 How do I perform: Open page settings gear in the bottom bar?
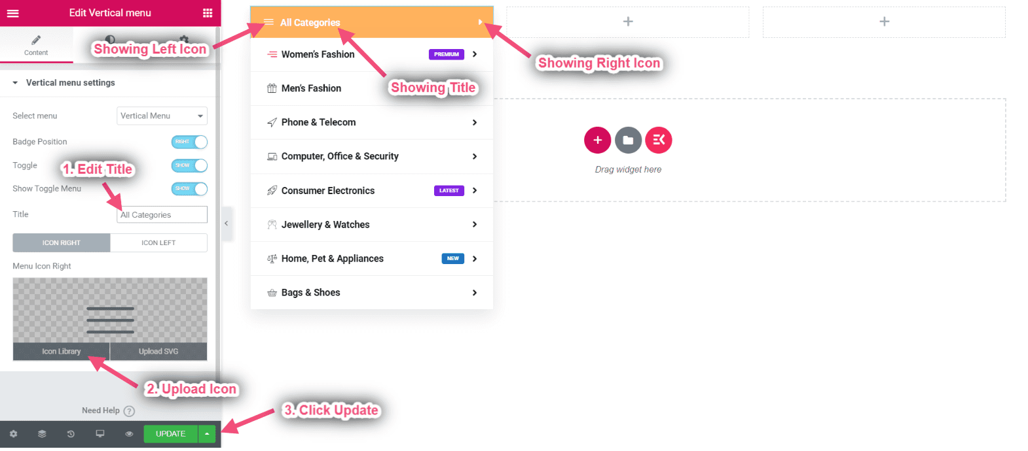point(13,434)
